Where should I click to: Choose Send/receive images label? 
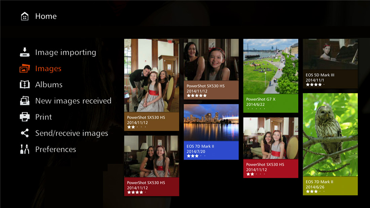click(x=72, y=133)
